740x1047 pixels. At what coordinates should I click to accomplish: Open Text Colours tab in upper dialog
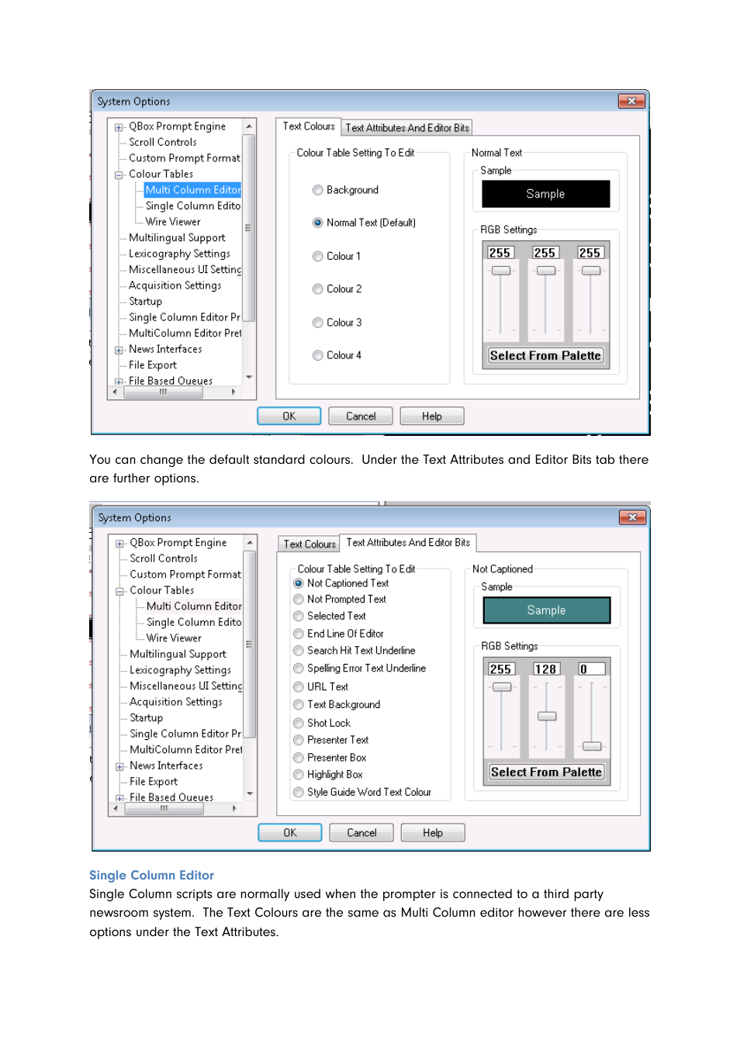pyautogui.click(x=309, y=126)
